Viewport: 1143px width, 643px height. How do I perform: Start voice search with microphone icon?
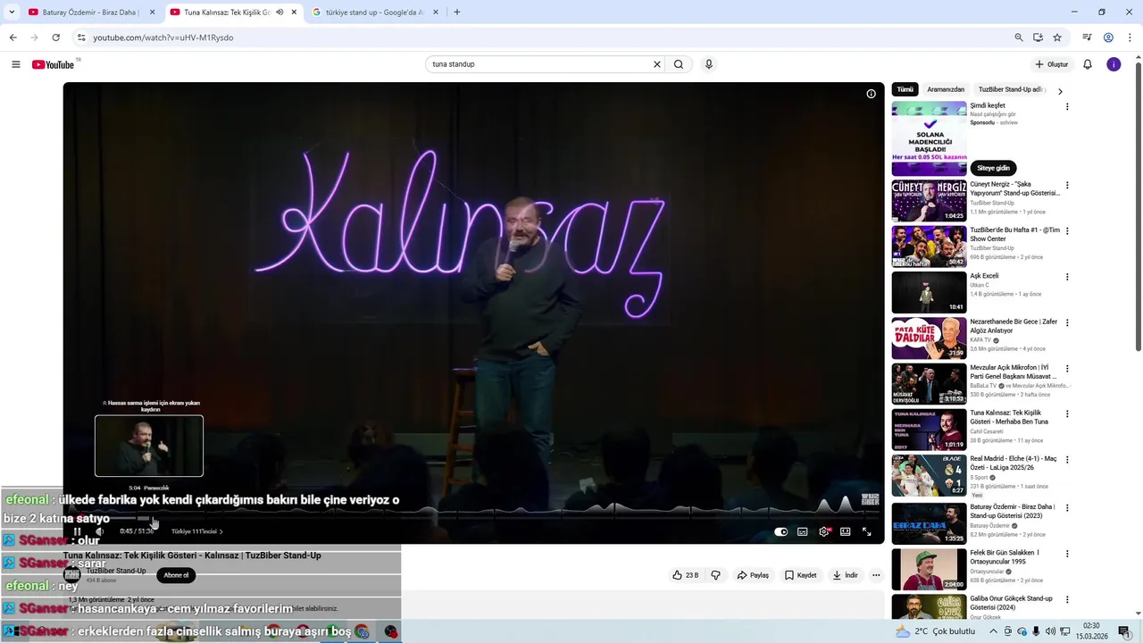coord(709,64)
